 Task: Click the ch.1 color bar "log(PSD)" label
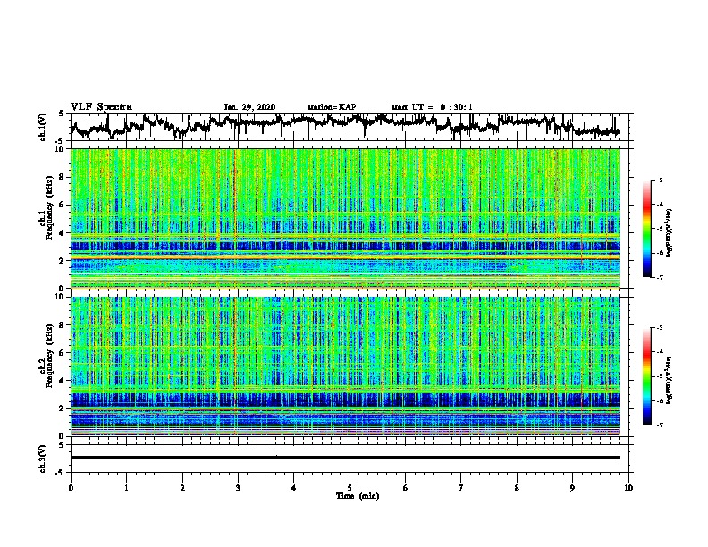(x=670, y=232)
